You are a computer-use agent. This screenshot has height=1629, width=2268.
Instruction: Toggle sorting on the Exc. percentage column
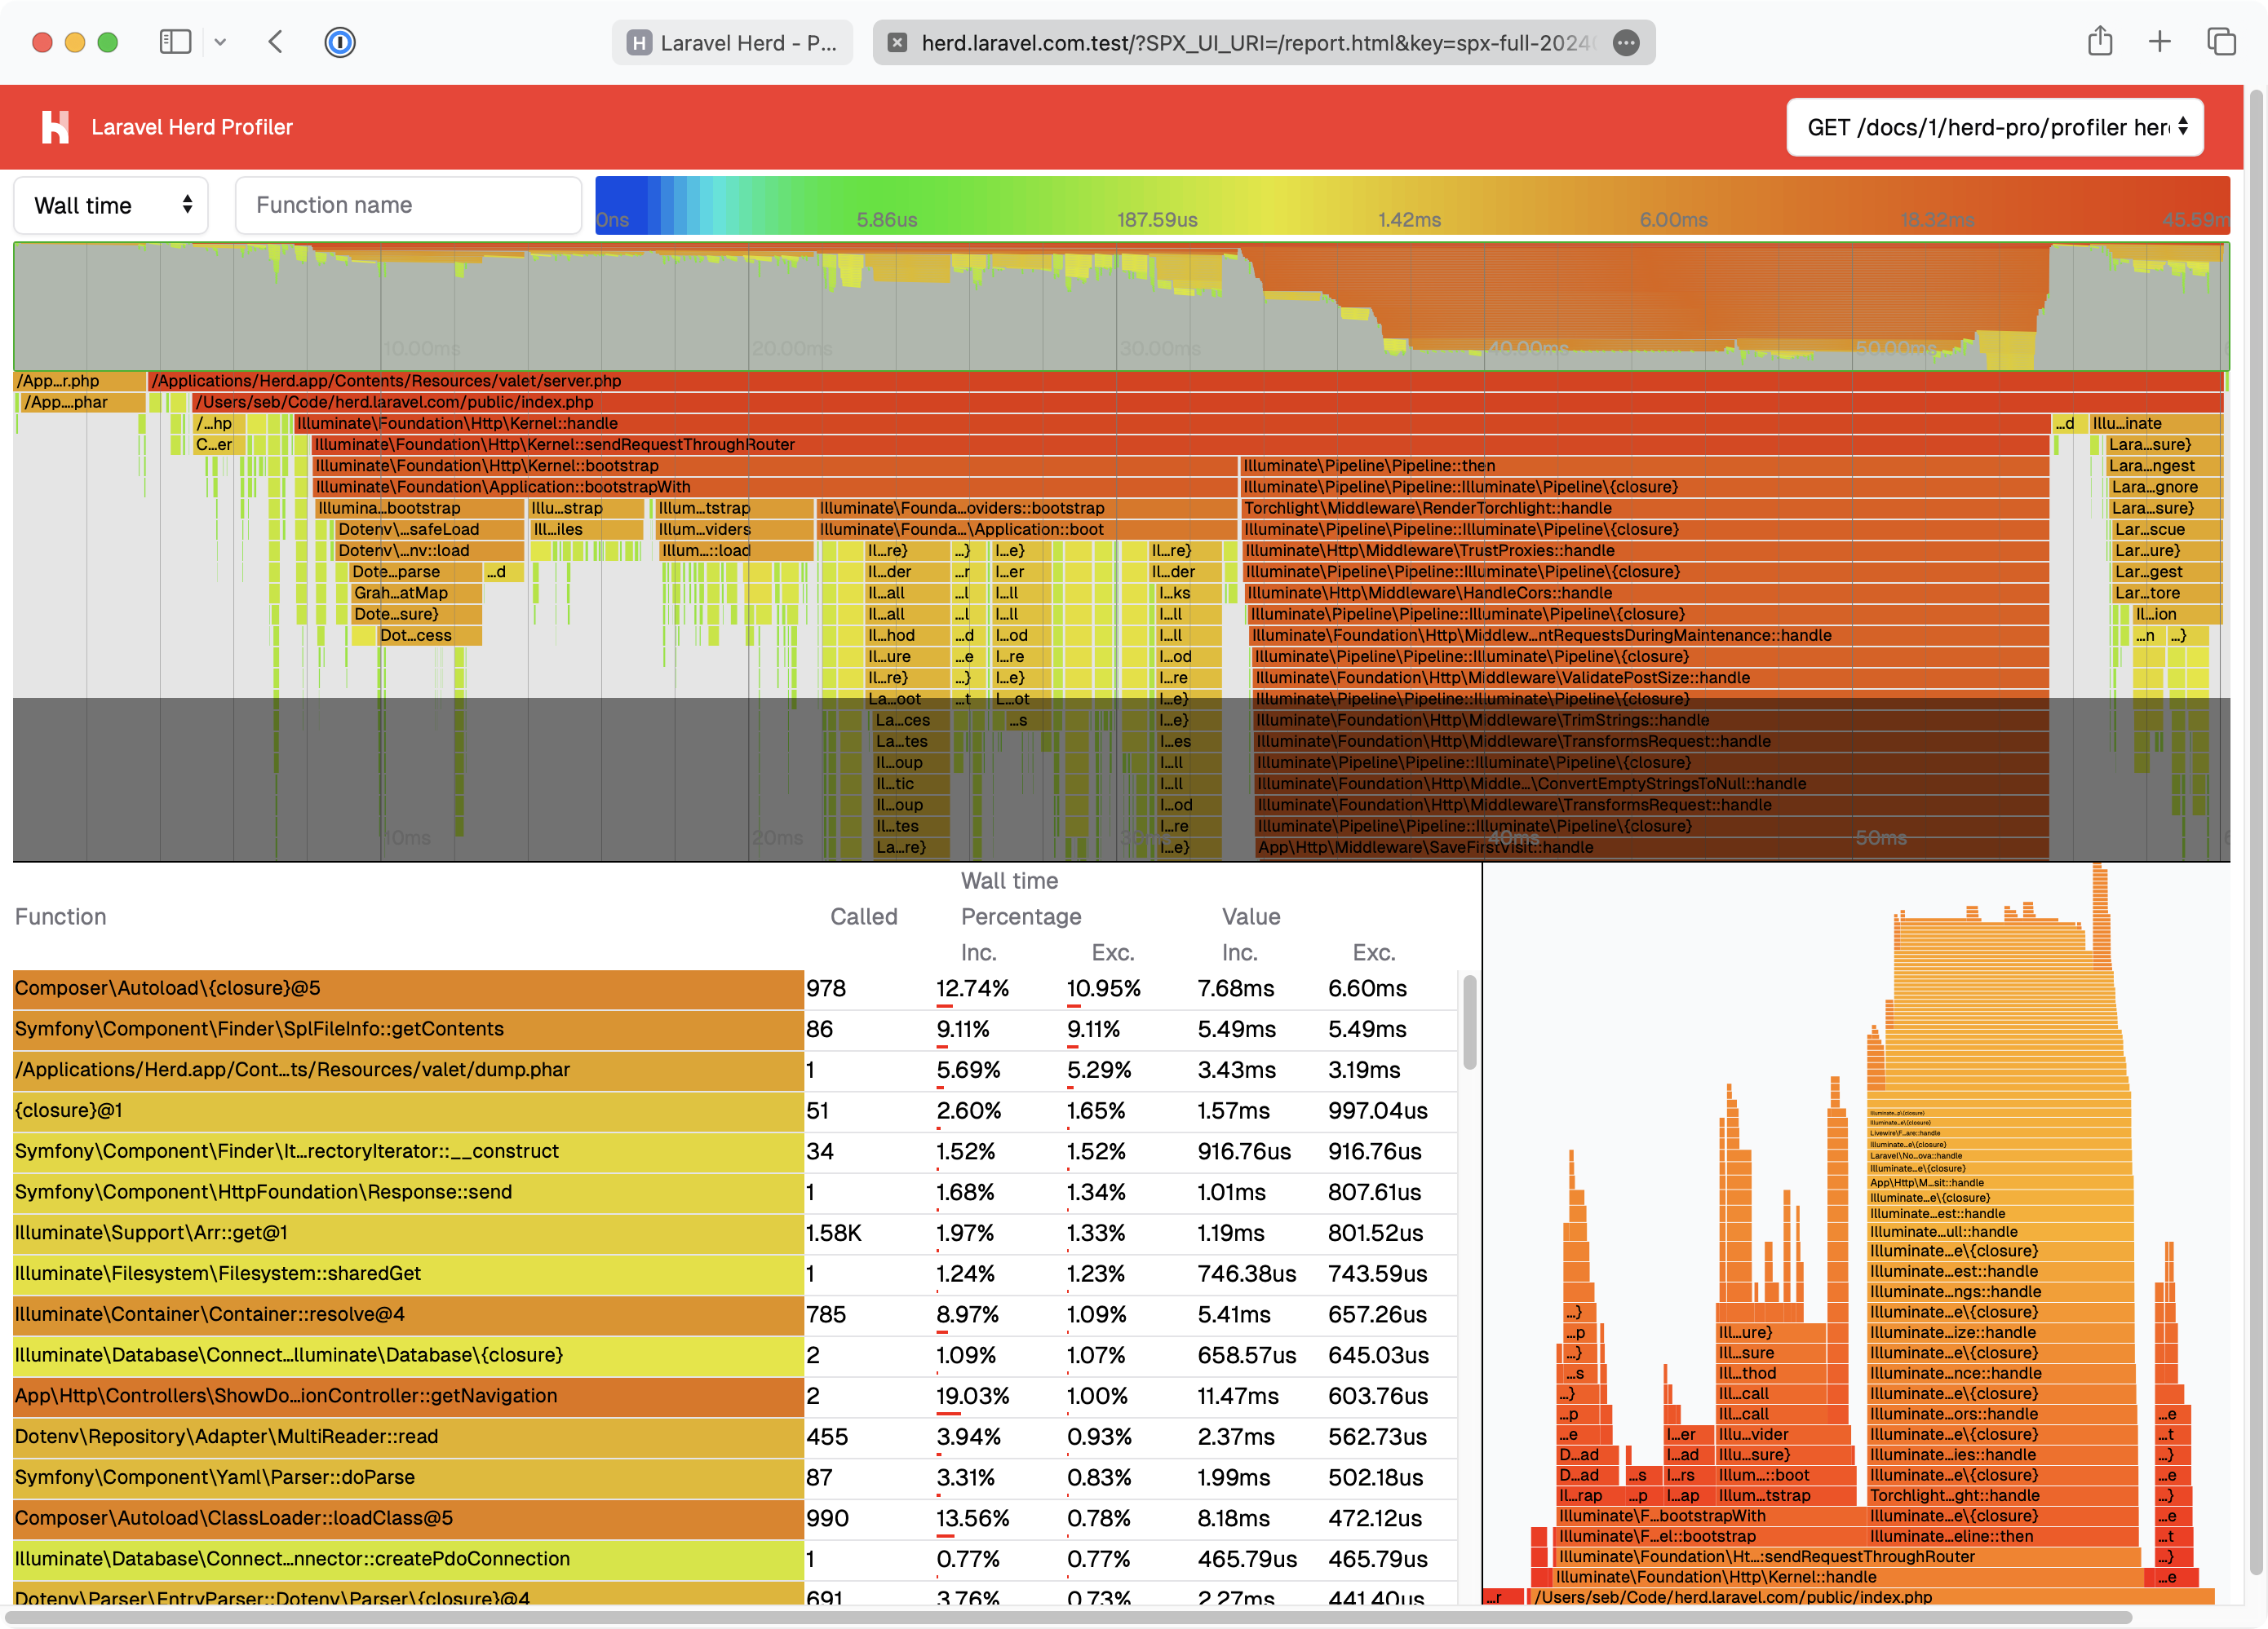tap(1113, 952)
